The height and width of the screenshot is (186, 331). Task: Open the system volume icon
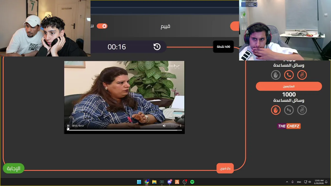tap(310, 182)
